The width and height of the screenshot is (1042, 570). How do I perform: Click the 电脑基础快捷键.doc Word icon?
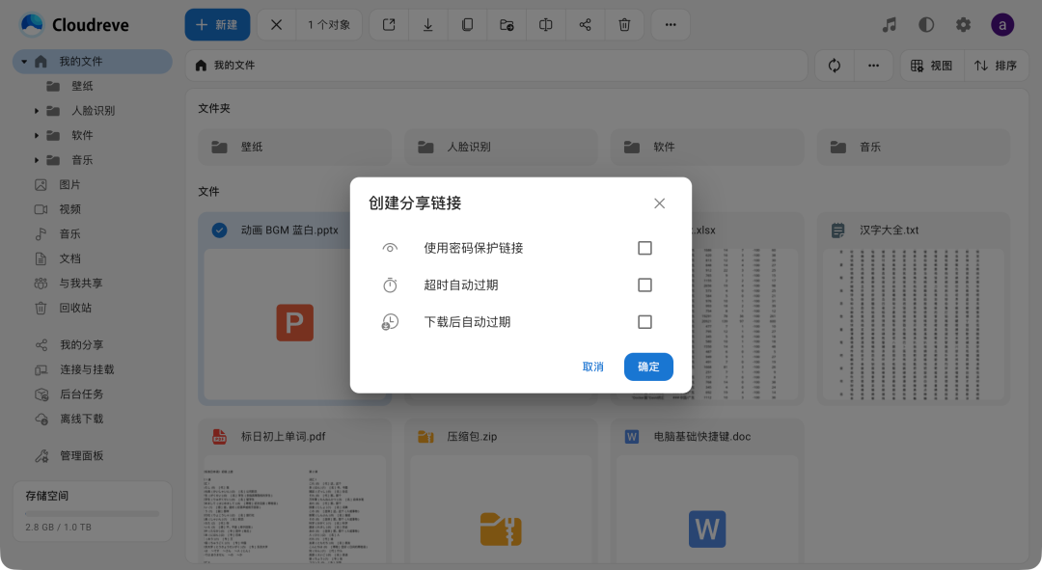coord(631,437)
